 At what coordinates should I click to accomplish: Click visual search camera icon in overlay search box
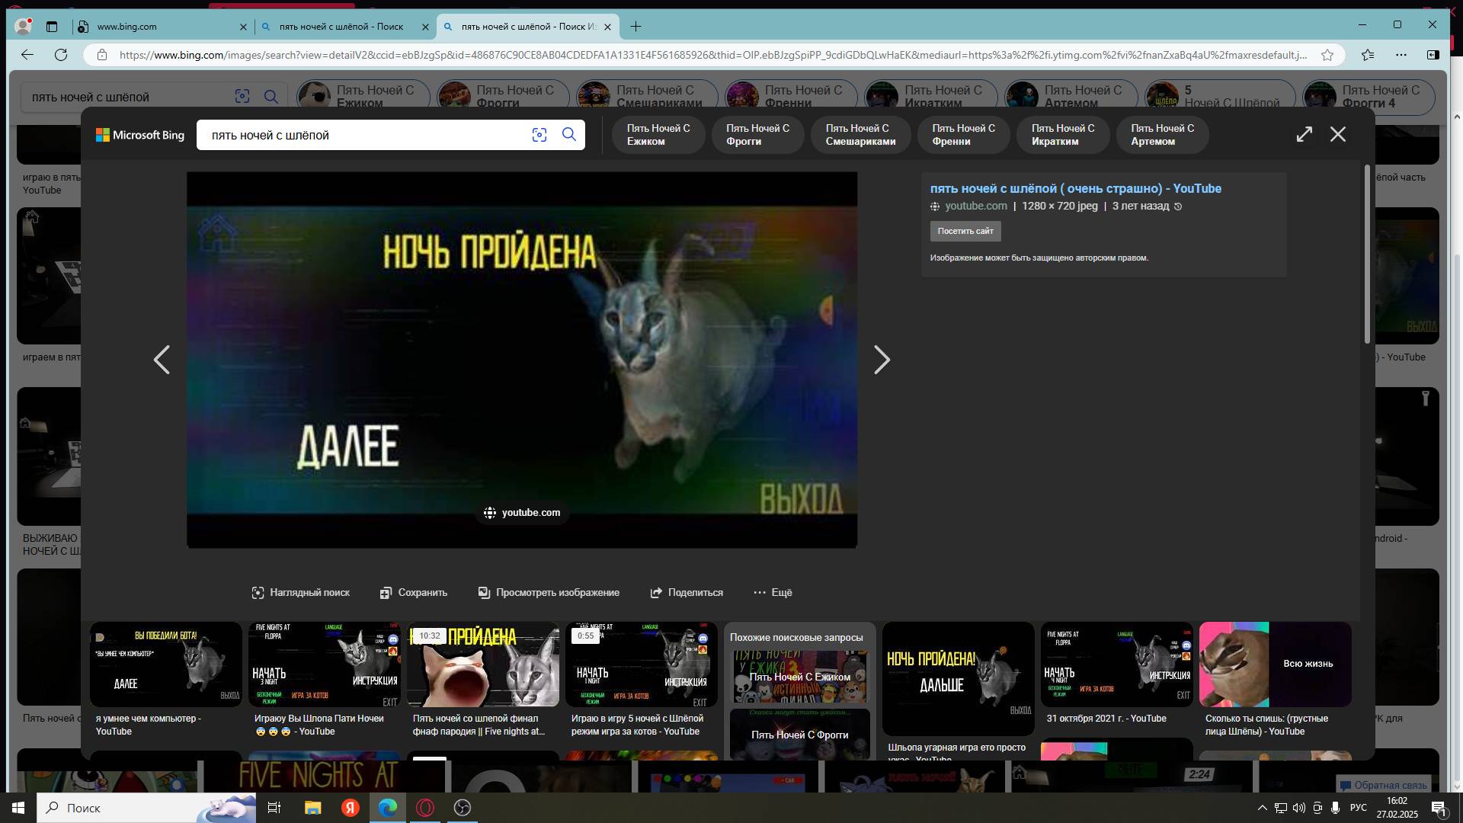(539, 135)
